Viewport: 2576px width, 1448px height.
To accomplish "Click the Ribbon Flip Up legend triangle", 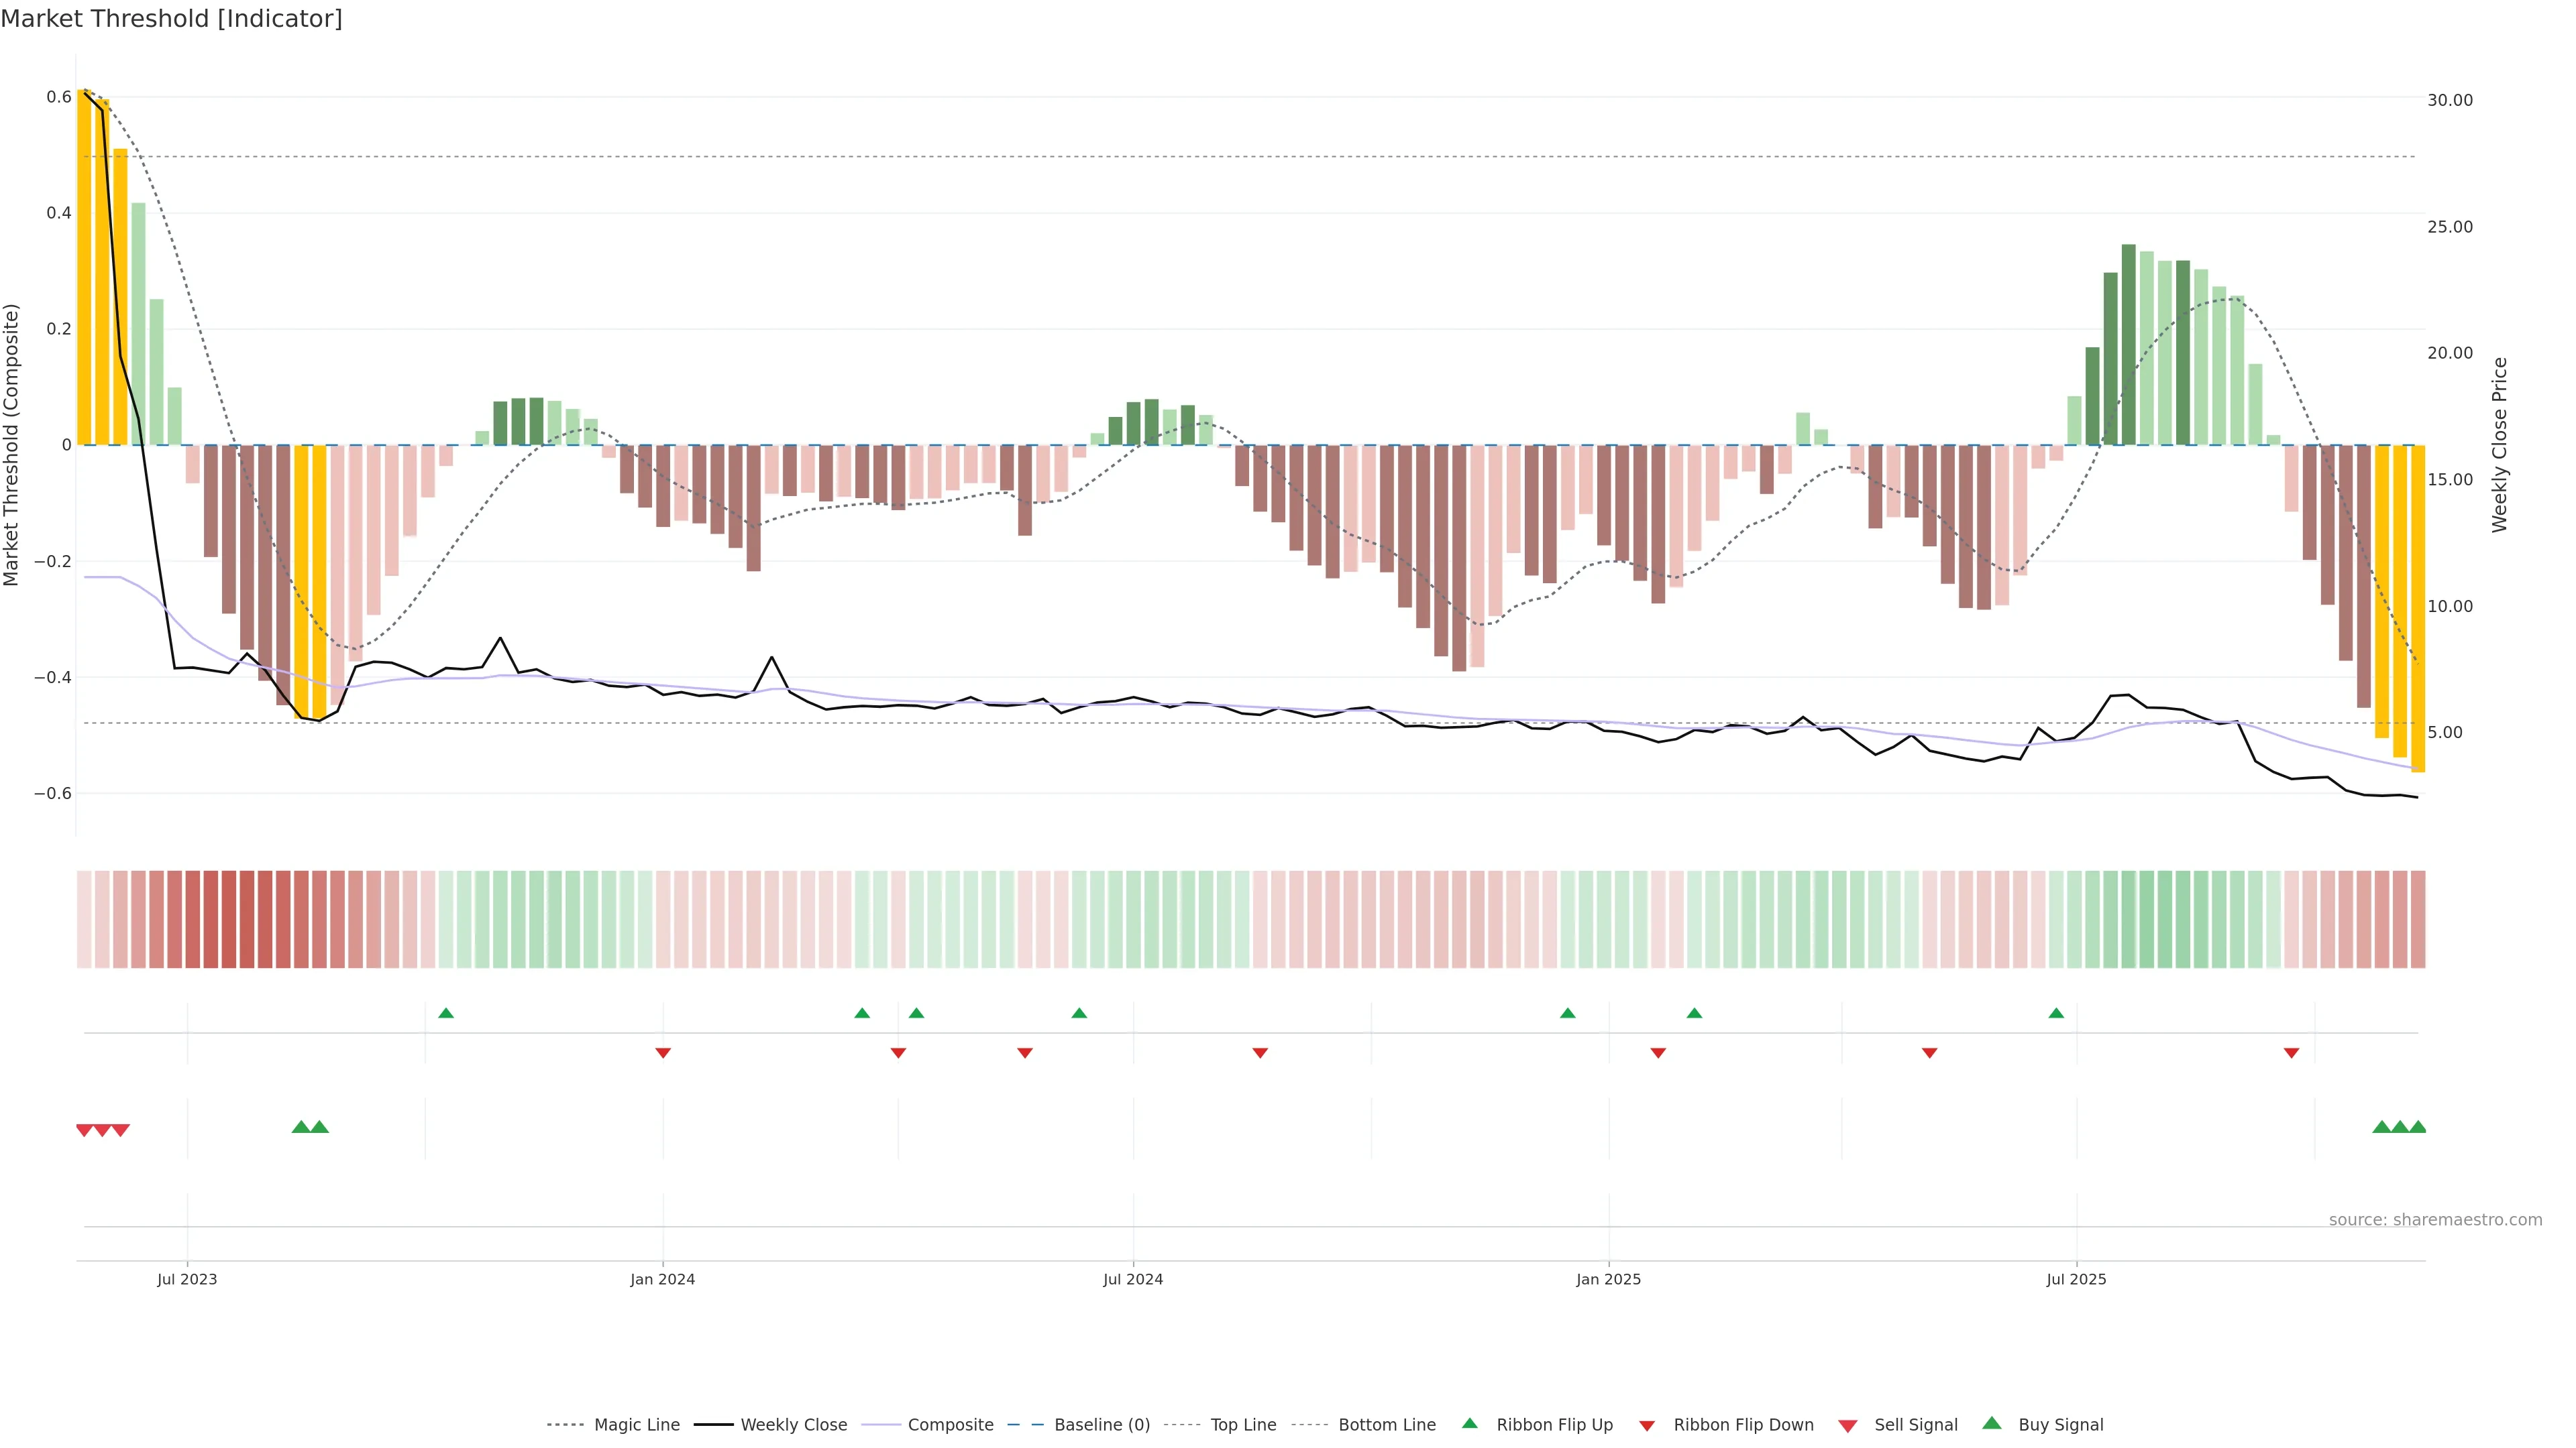I will point(1470,1423).
